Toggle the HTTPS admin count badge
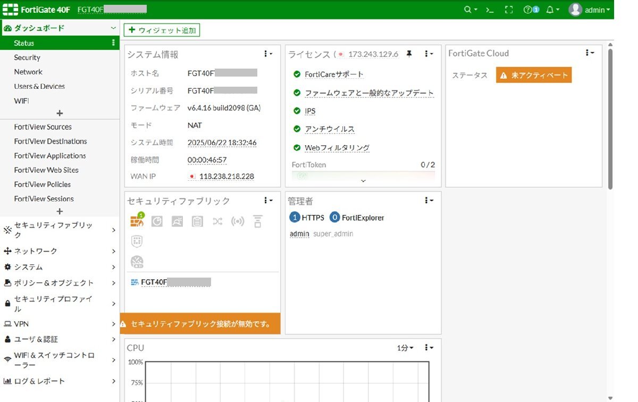Image resolution: width=638 pixels, height=402 pixels. [294, 217]
